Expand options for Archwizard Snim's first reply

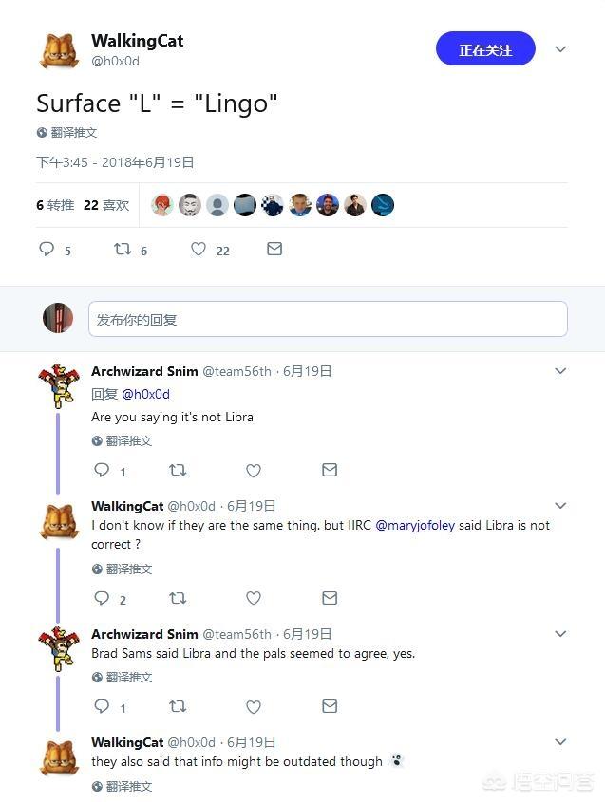[x=560, y=371]
